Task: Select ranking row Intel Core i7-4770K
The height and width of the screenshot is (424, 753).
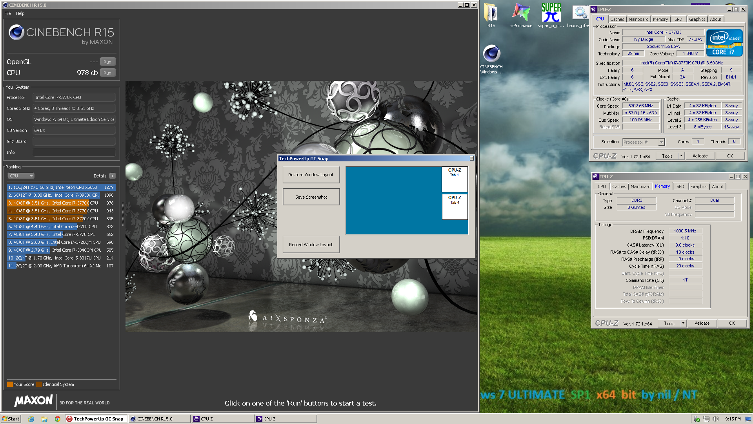Action: click(61, 227)
